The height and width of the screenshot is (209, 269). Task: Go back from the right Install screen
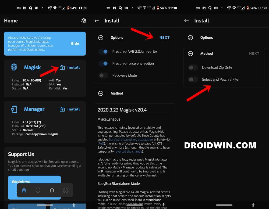186,21
